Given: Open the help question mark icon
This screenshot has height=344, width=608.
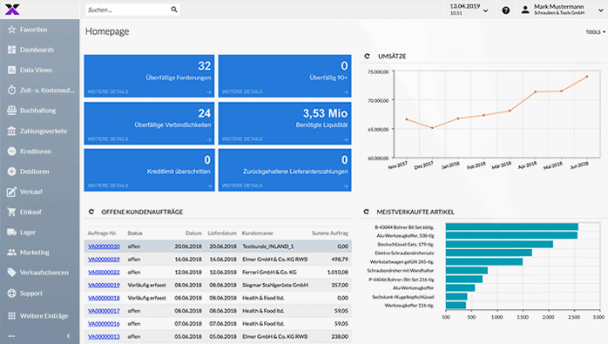Looking at the screenshot, I should [505, 10].
